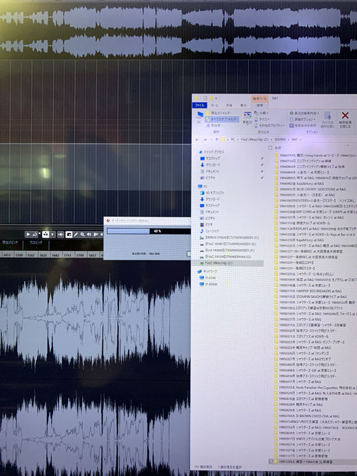
Task: Click the Explorer forward navigation arrow
Action: click(205, 139)
